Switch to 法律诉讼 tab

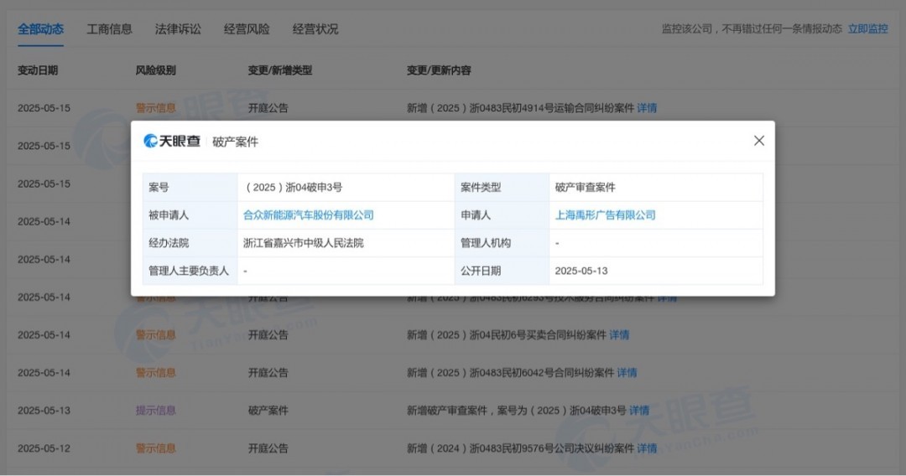[x=178, y=28]
